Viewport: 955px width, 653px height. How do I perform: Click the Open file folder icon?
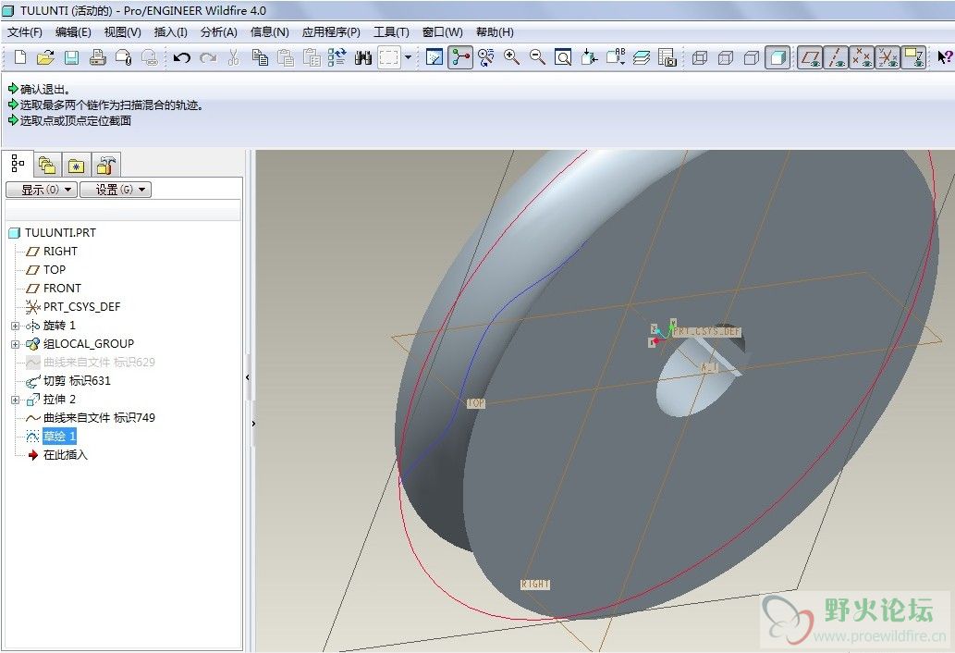(x=45, y=57)
